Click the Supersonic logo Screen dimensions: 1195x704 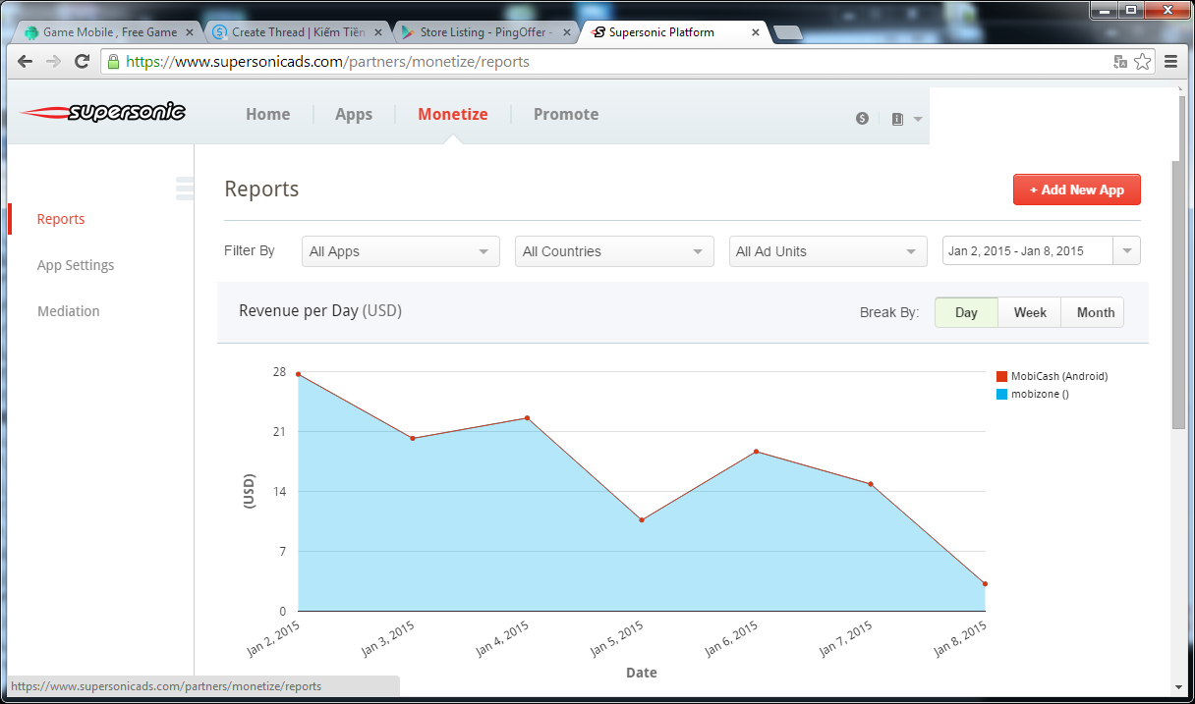[102, 112]
